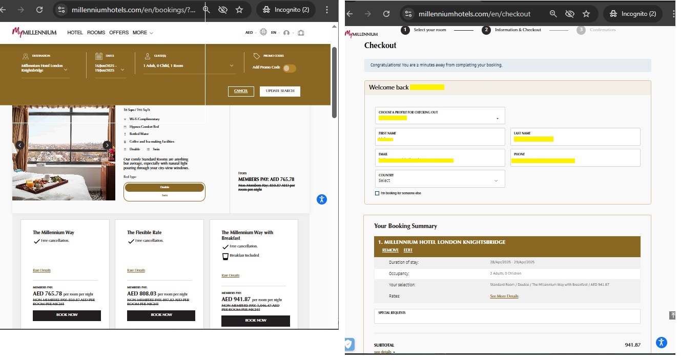Click step 2 Information & Checkout
The image size is (700, 363).
pos(511,30)
